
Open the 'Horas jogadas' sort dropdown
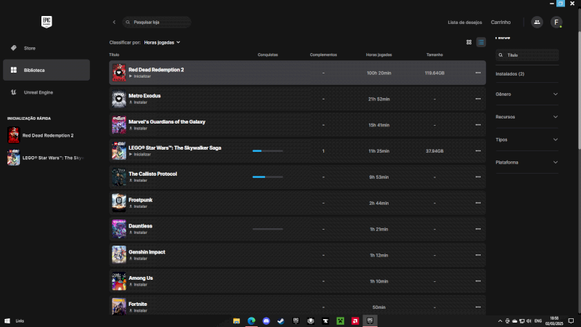pyautogui.click(x=162, y=43)
